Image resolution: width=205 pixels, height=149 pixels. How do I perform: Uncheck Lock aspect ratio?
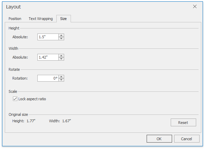[15, 99]
